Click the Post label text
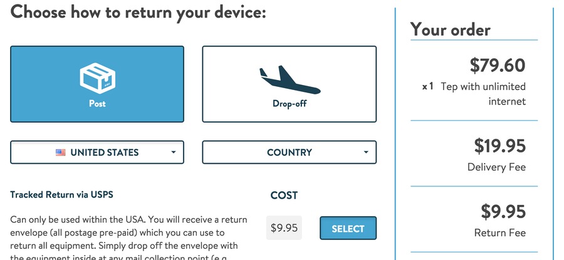 [x=98, y=104]
